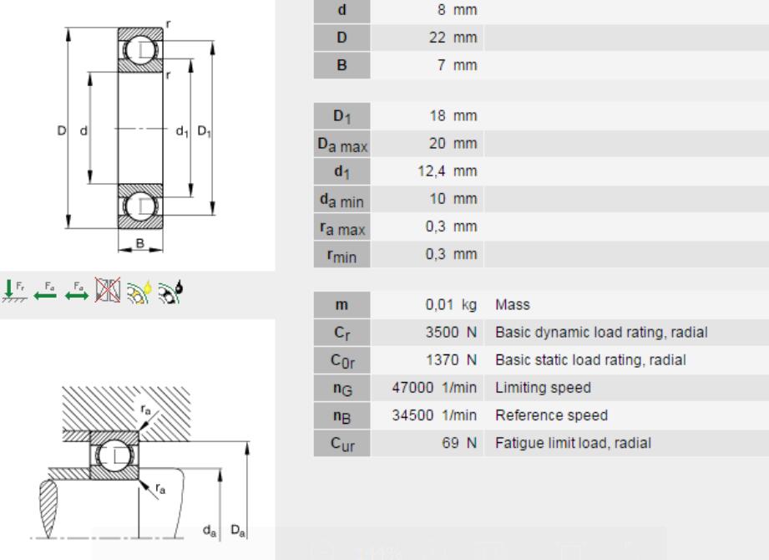Click Fatigue limit load, radial
Screen dimensions: 769x560
tap(574, 443)
